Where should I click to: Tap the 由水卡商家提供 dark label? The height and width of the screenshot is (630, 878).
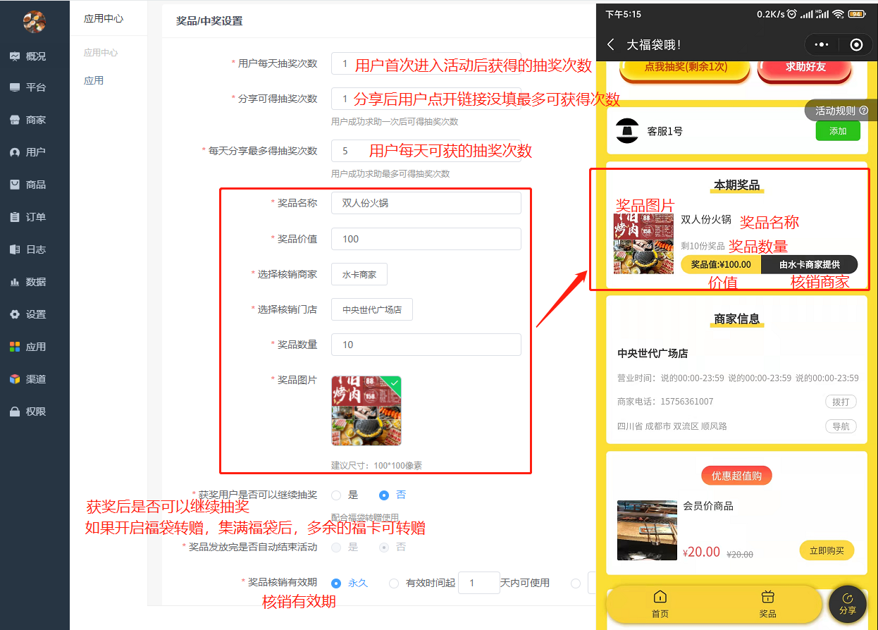pos(810,264)
